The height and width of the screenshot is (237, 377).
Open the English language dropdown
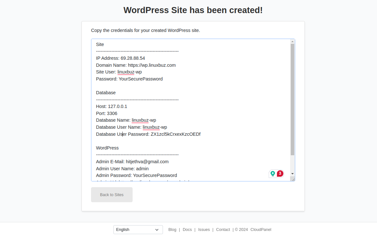(x=138, y=230)
